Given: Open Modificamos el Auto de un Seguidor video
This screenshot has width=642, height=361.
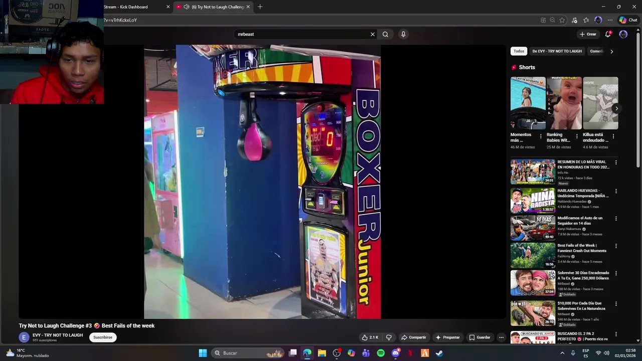Looking at the screenshot, I should pos(533,228).
